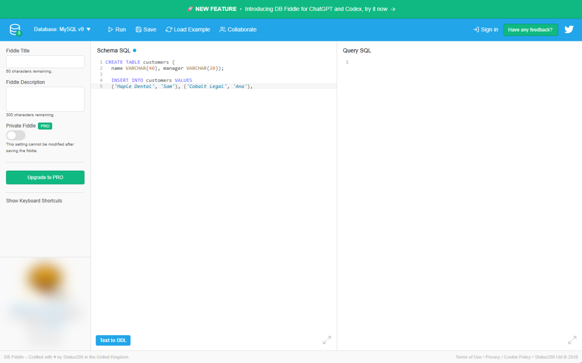The width and height of the screenshot is (582, 363).
Task: Open Show Keyboard Shortcuts
Action: 34,201
